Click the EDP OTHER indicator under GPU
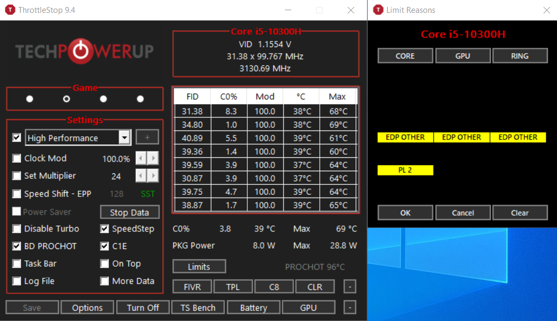The image size is (557, 321). pyautogui.click(x=461, y=137)
